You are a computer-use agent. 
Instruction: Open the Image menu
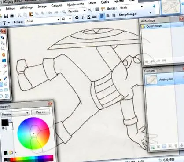point(42,7)
